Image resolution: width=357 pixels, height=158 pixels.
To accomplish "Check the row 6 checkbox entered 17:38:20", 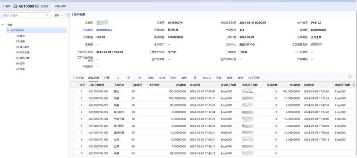I will tap(73, 126).
